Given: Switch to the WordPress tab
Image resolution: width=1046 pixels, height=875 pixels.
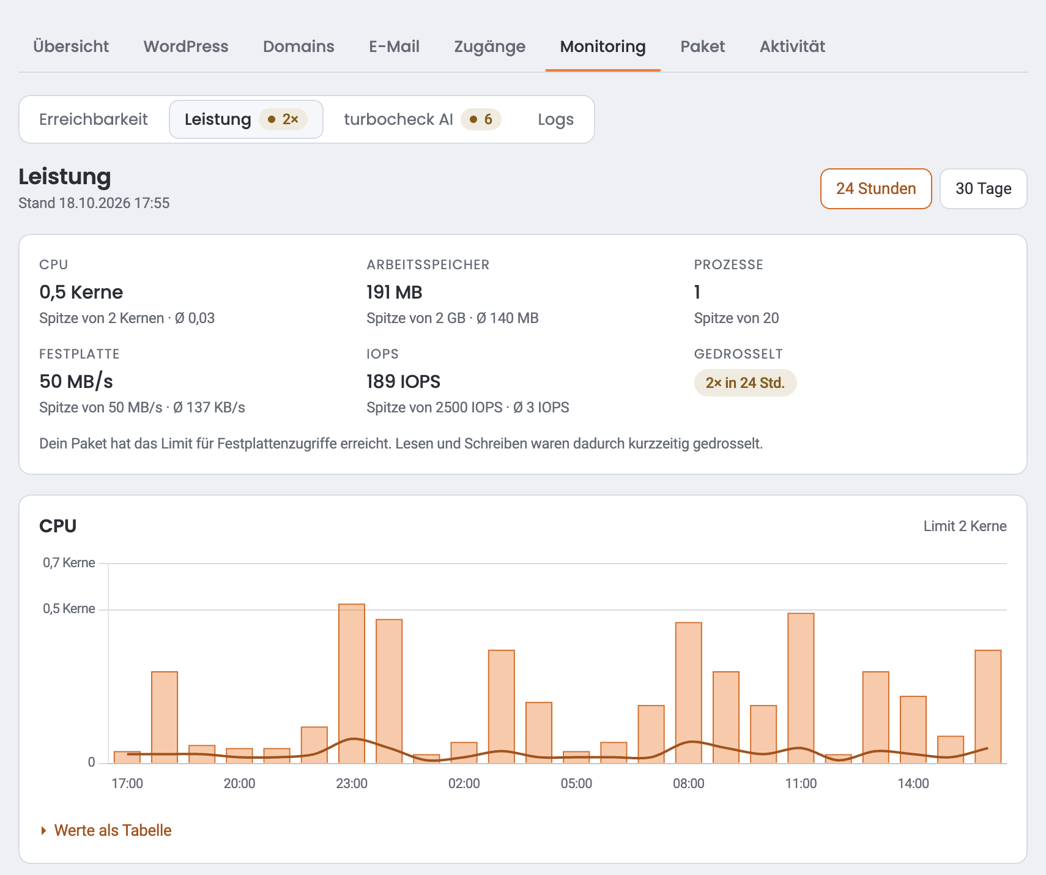Looking at the screenshot, I should pos(186,47).
